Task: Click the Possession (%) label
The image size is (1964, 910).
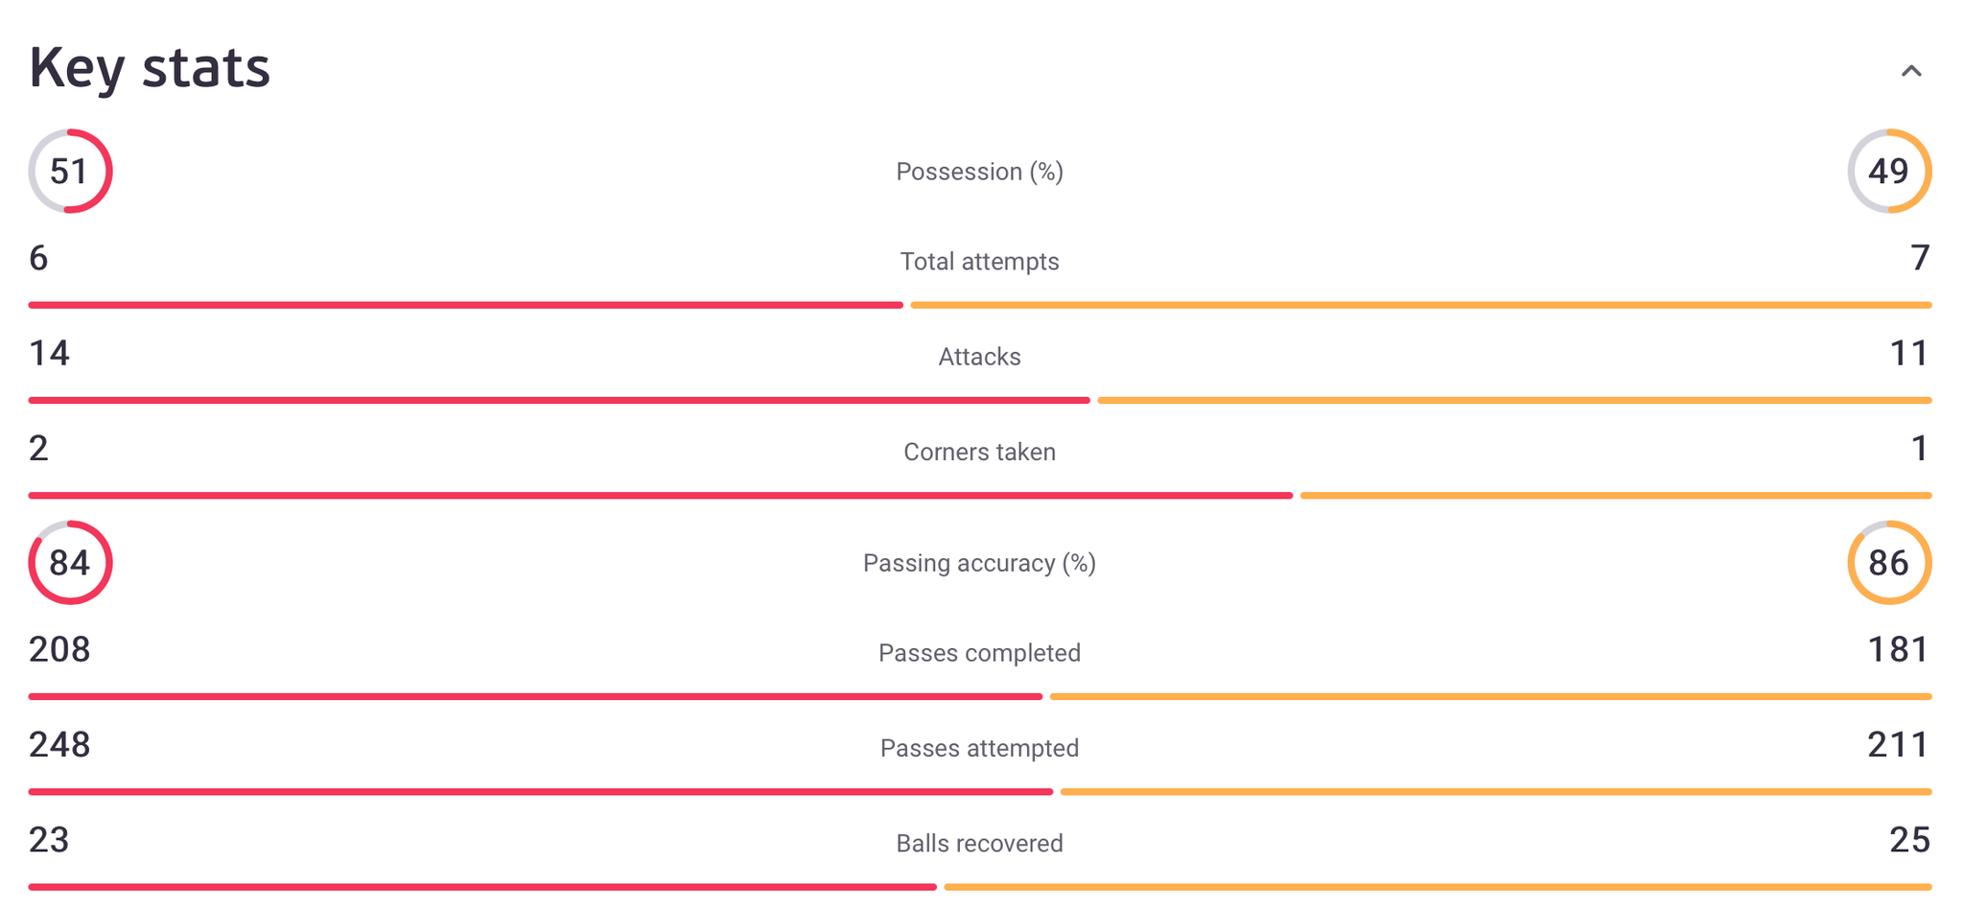Action: coord(979,172)
